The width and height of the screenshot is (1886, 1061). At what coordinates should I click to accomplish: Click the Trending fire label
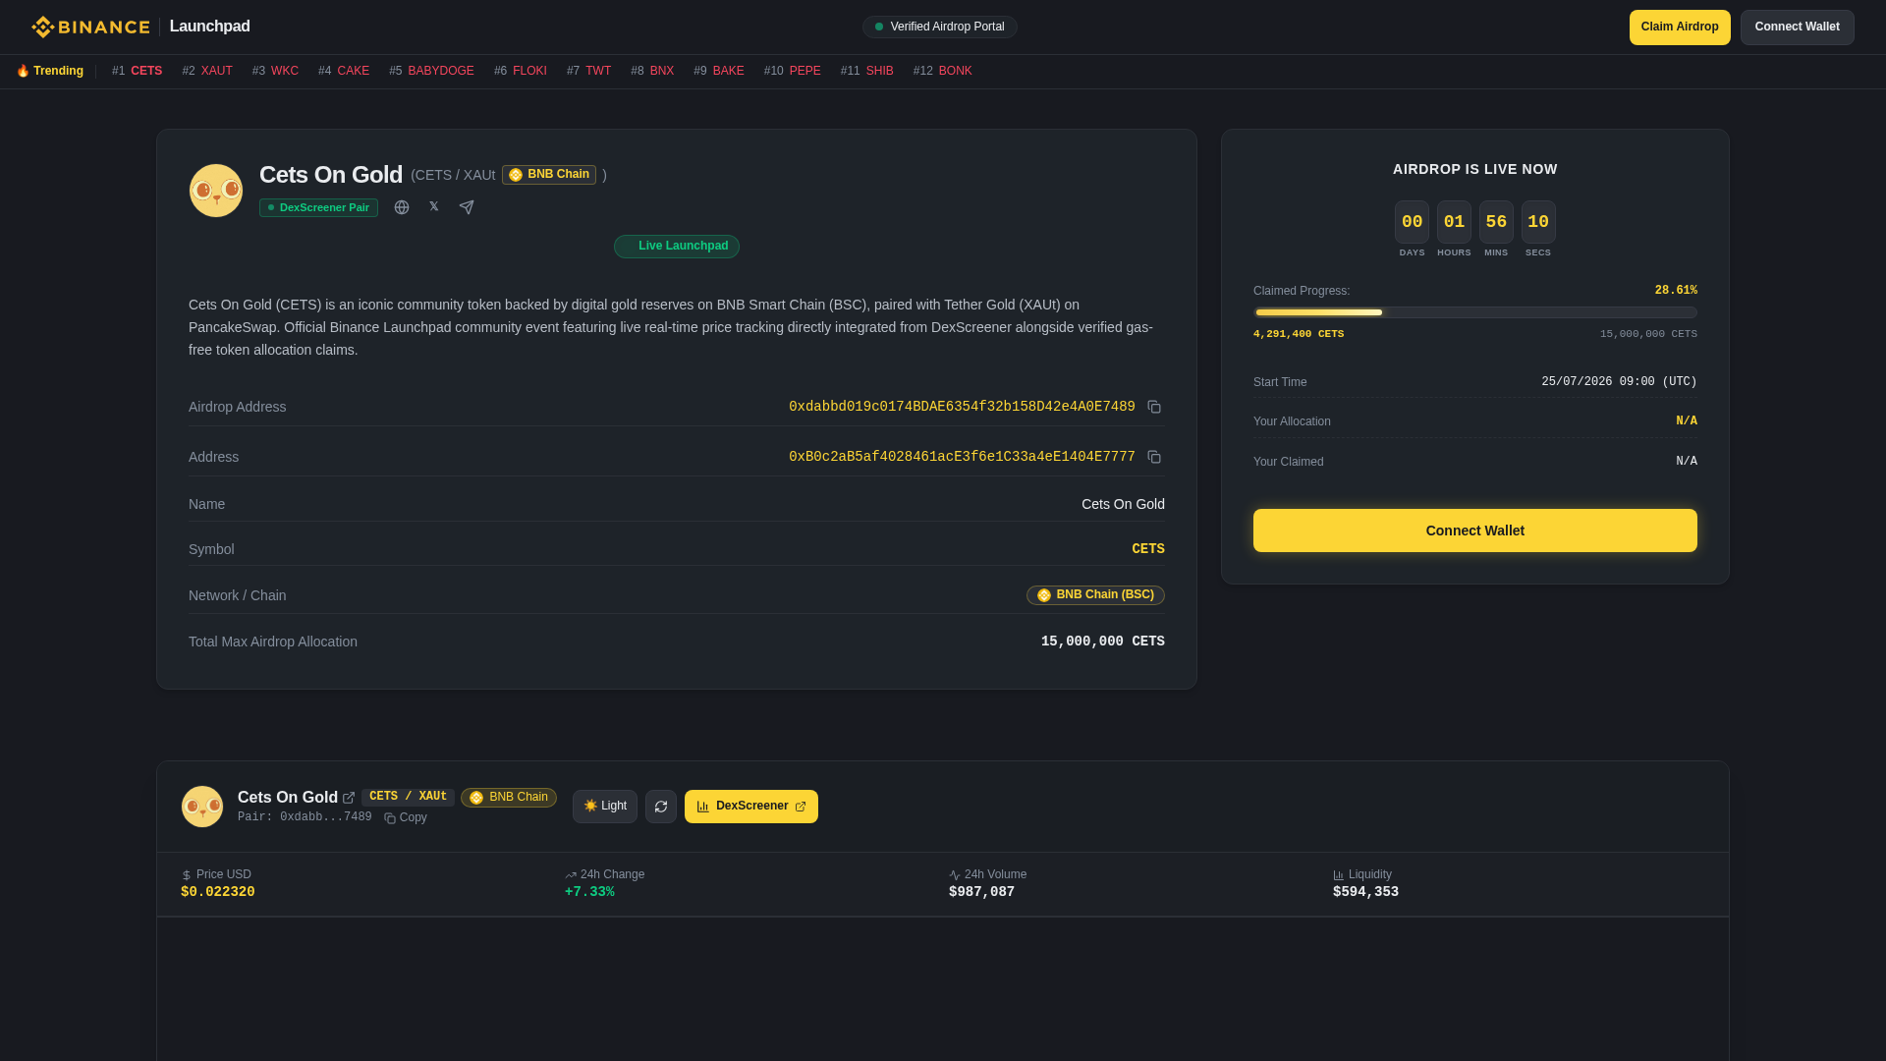point(50,71)
